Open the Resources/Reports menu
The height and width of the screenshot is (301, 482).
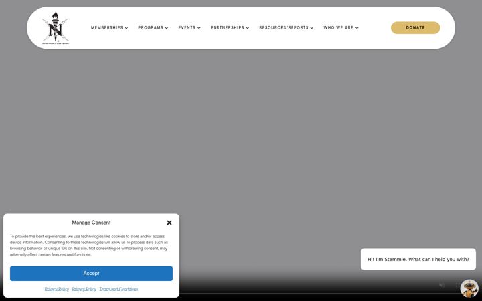pyautogui.click(x=283, y=27)
